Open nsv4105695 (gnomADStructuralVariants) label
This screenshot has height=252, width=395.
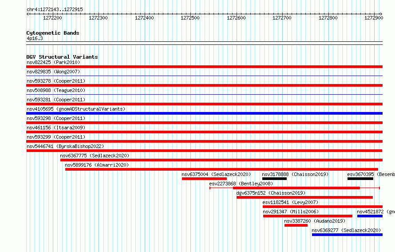(76, 109)
